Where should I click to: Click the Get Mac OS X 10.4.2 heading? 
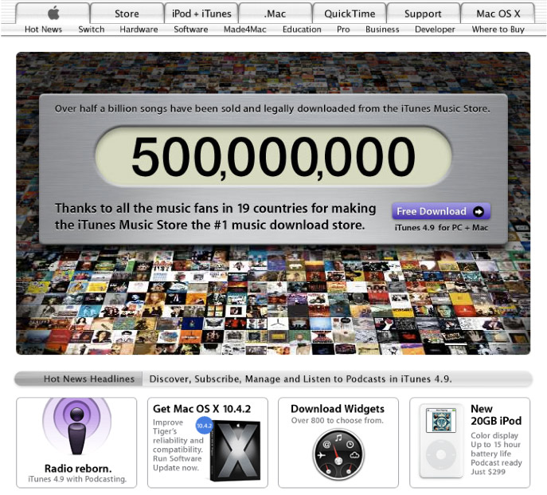[201, 409]
